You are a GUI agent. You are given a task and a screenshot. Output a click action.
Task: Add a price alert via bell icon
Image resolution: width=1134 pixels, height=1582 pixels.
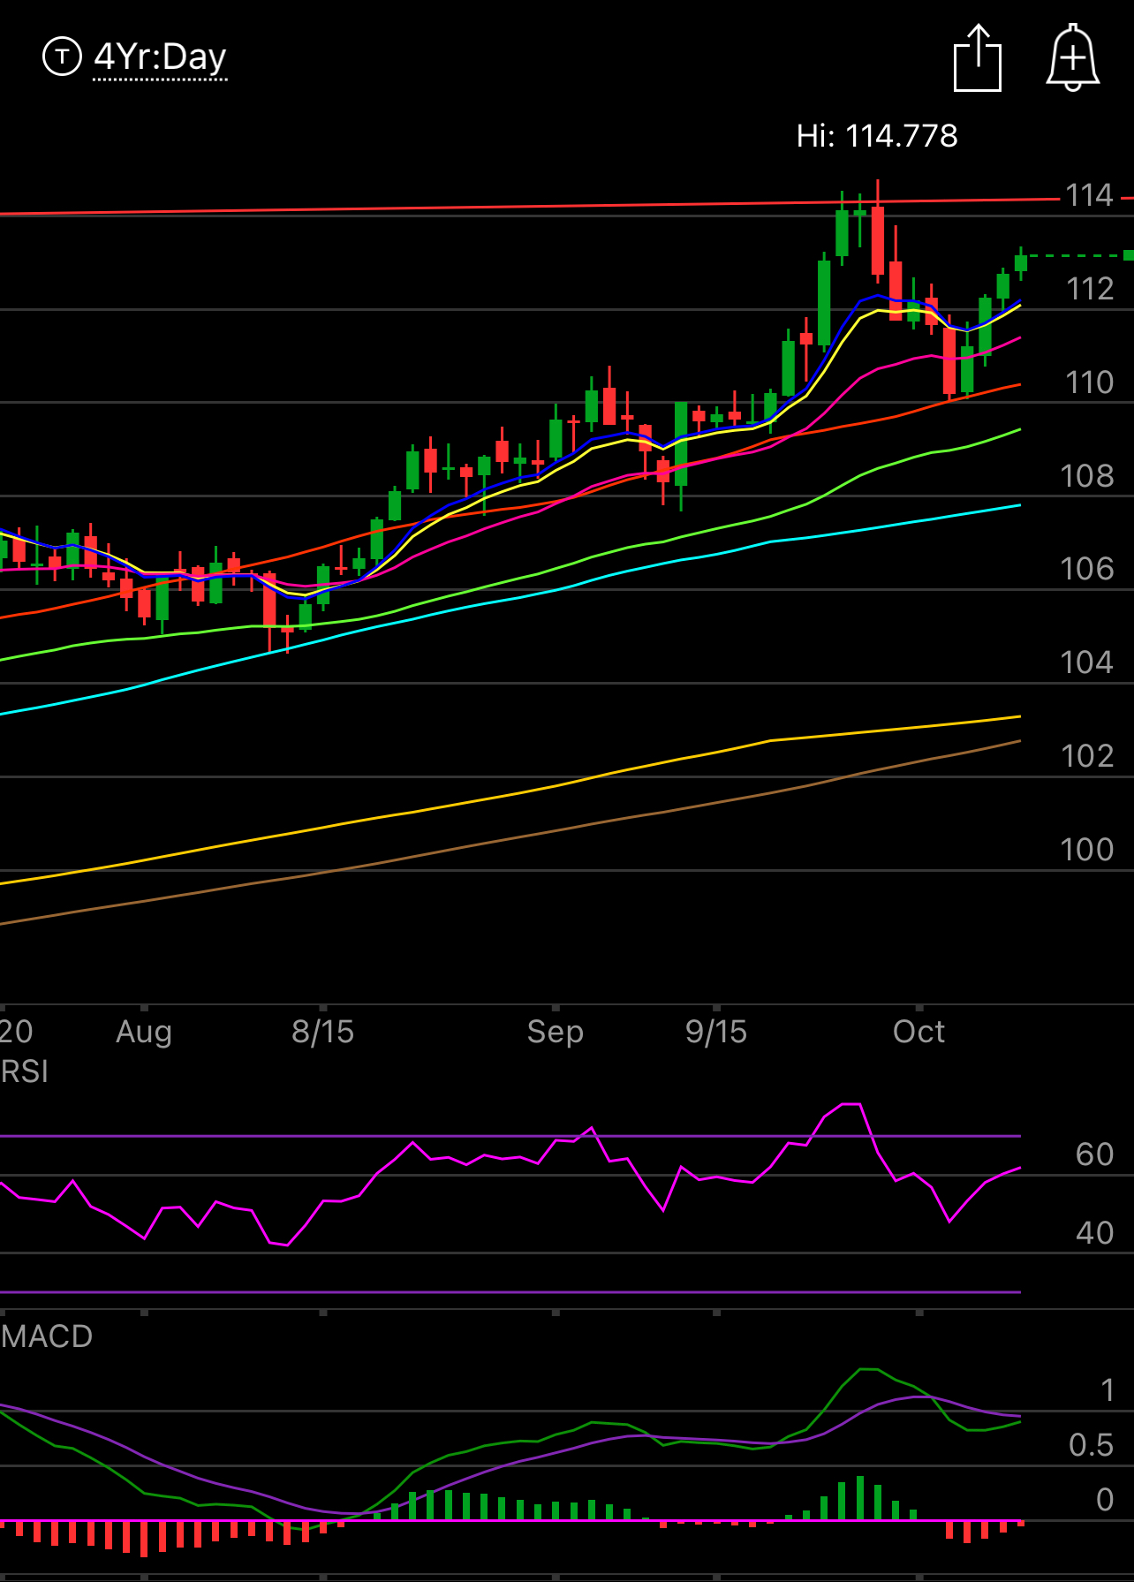[x=1072, y=58]
